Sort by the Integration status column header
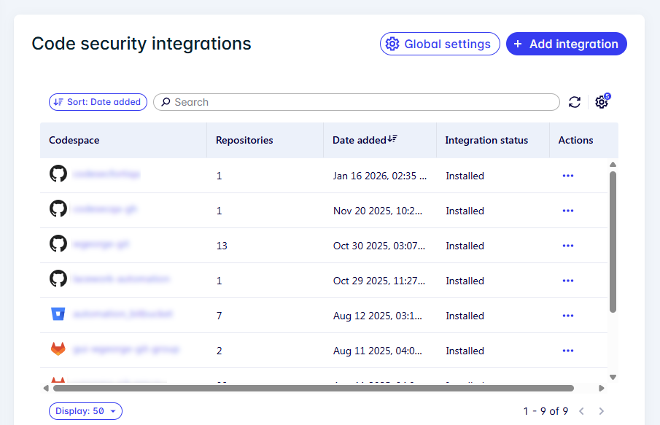Viewport: 660px width, 425px height. click(x=486, y=140)
